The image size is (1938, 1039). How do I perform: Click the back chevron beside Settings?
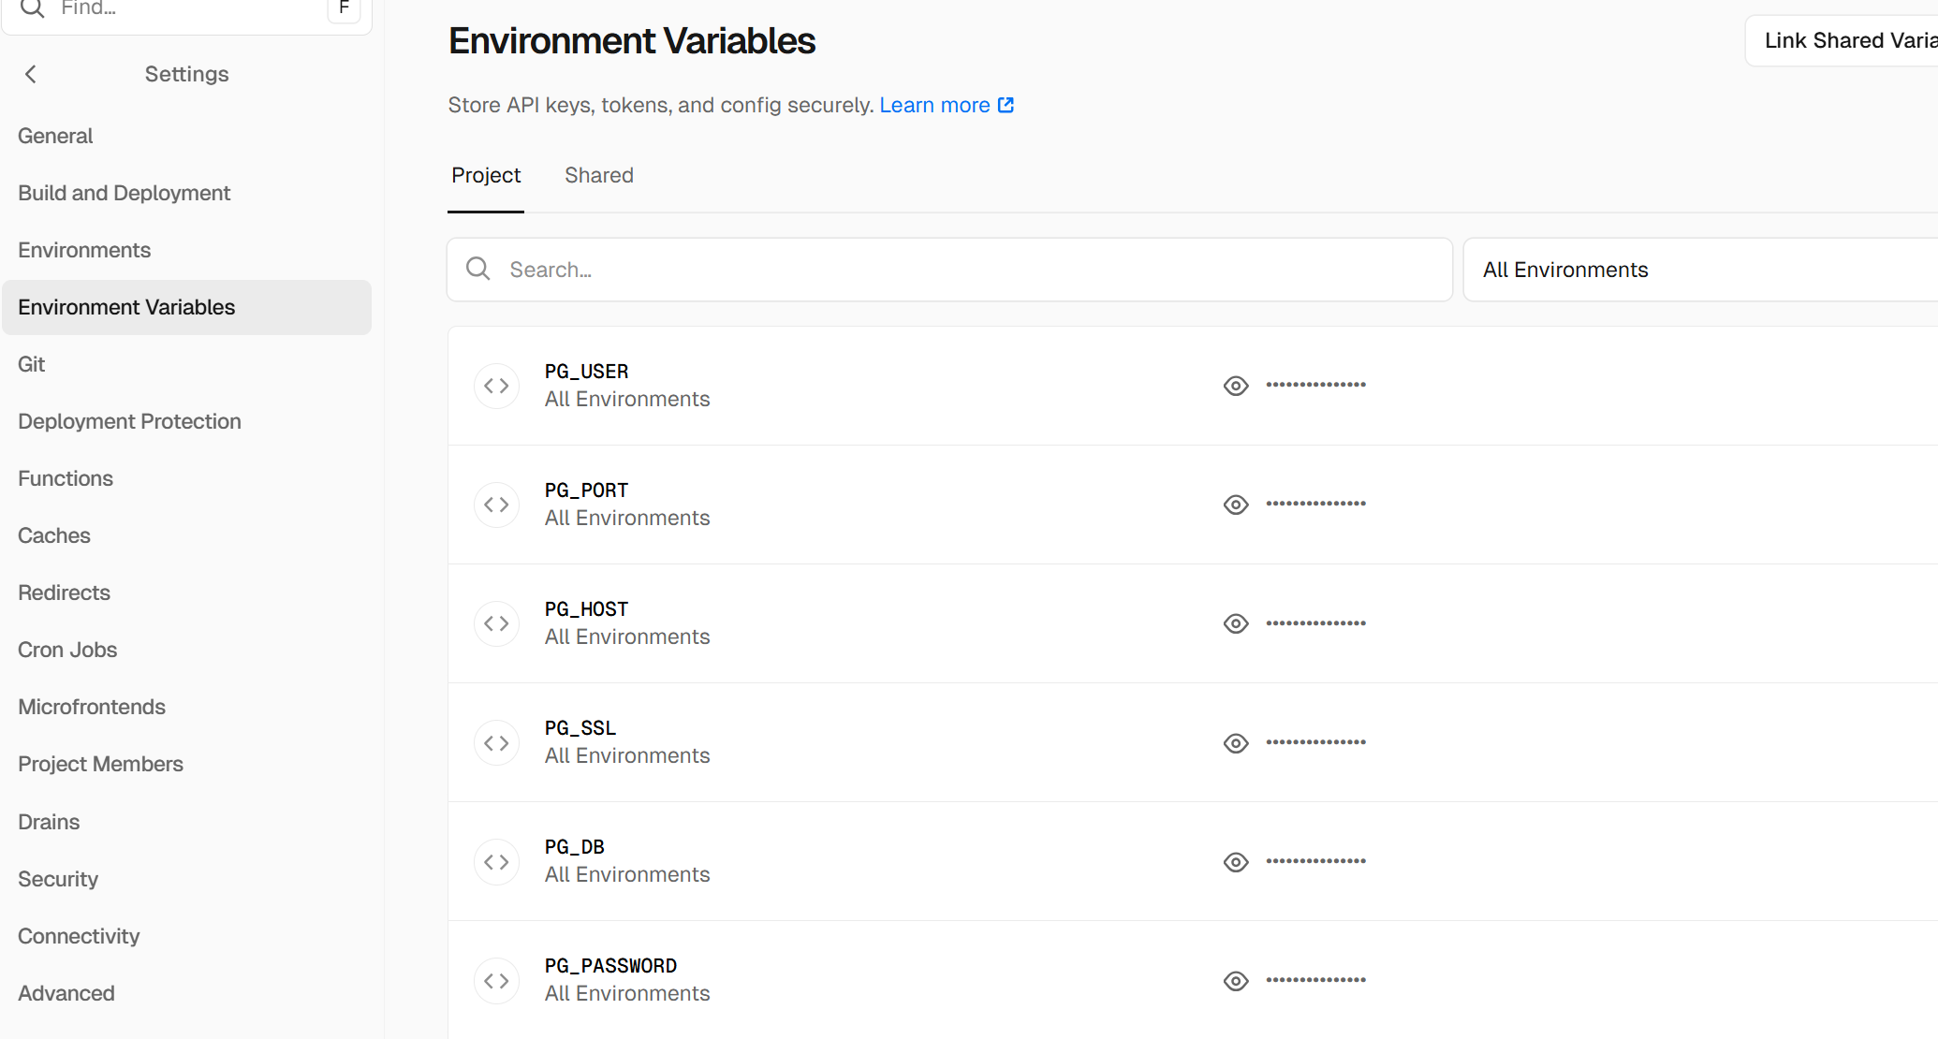pyautogui.click(x=31, y=74)
